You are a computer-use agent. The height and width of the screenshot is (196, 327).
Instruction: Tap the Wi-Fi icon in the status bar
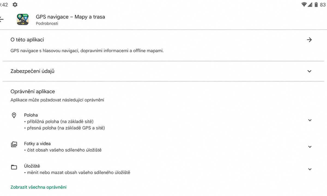point(304,4)
